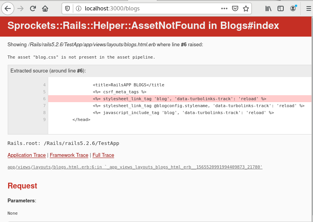Open the Firefox account icon

coord(293,8)
